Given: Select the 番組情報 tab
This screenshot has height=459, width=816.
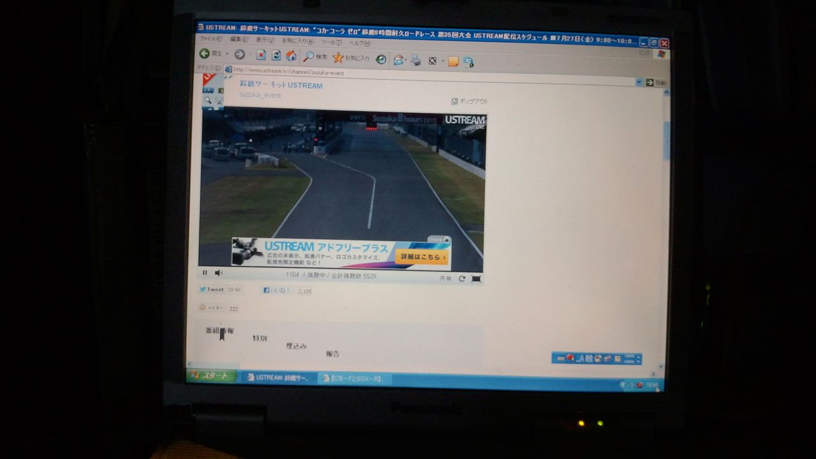Looking at the screenshot, I should (x=220, y=330).
